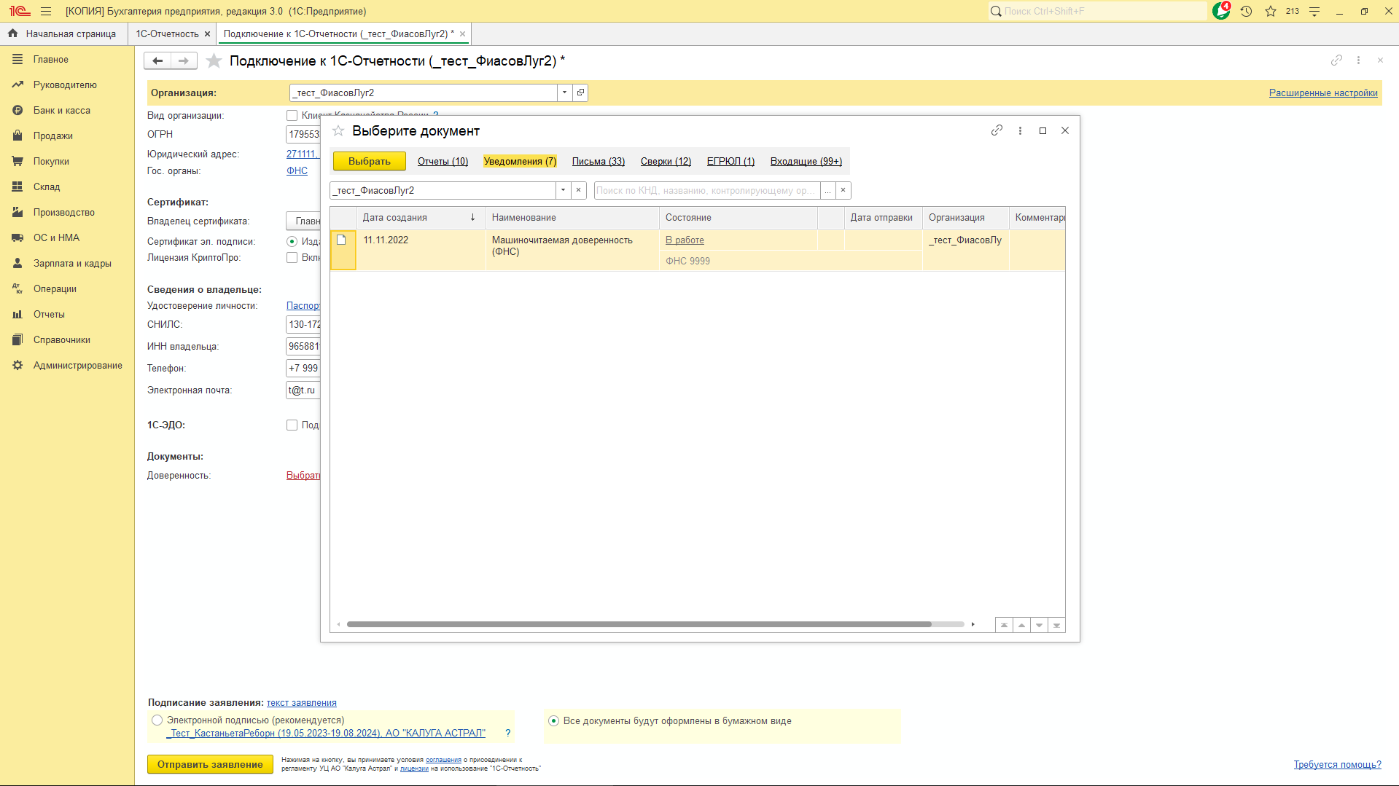The height and width of the screenshot is (786, 1399).
Task: Click the document icon in the 11.11.2022 row
Action: [x=341, y=240]
